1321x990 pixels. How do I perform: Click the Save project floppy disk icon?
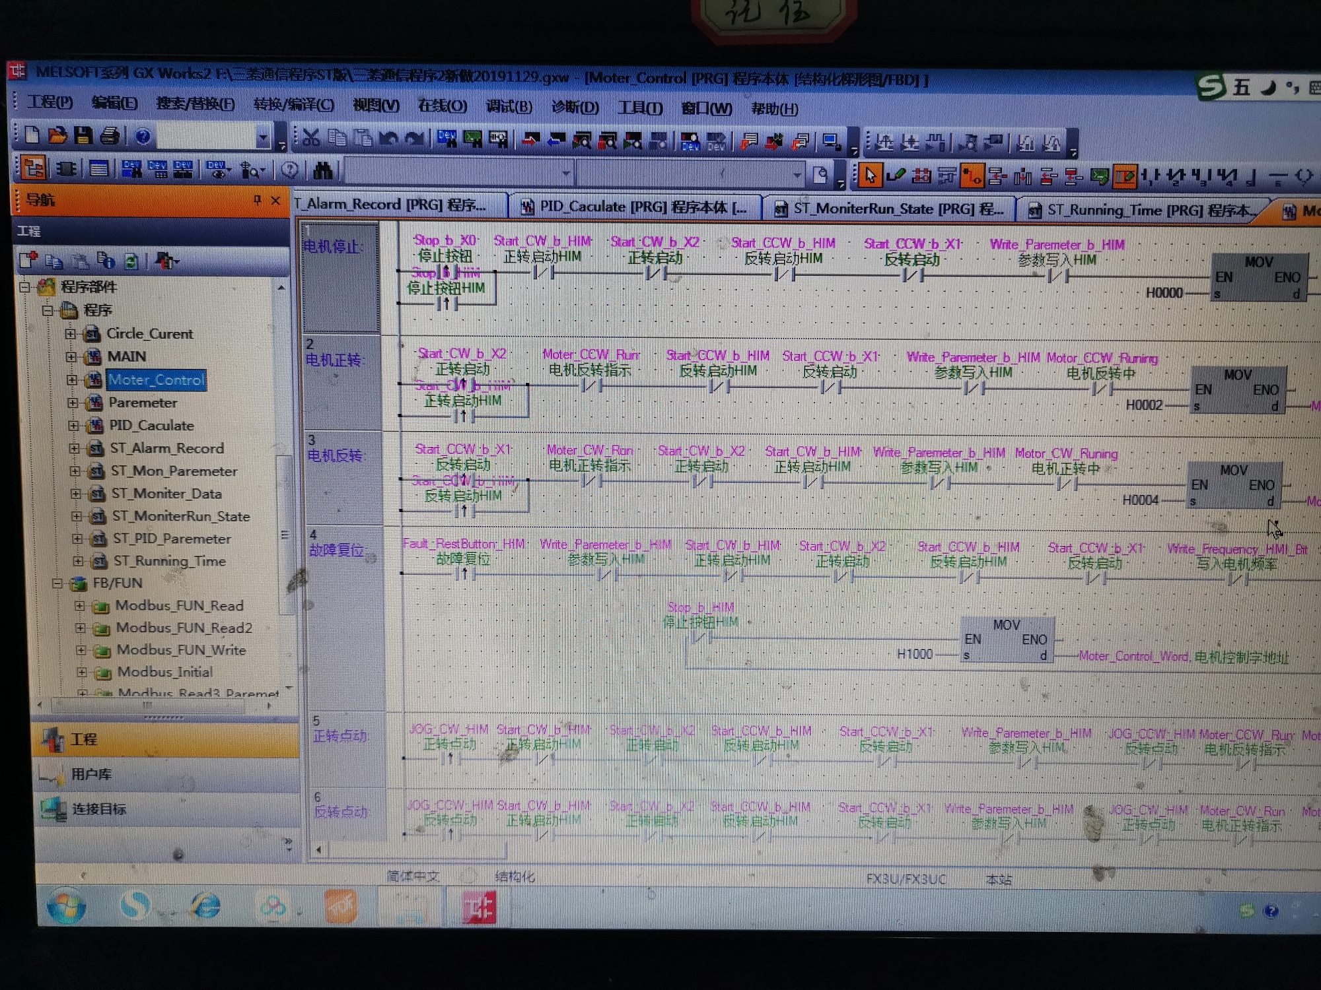[x=83, y=136]
